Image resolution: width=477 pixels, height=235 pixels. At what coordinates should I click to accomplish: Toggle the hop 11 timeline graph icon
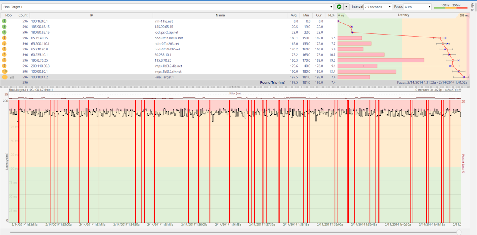click(x=12, y=77)
